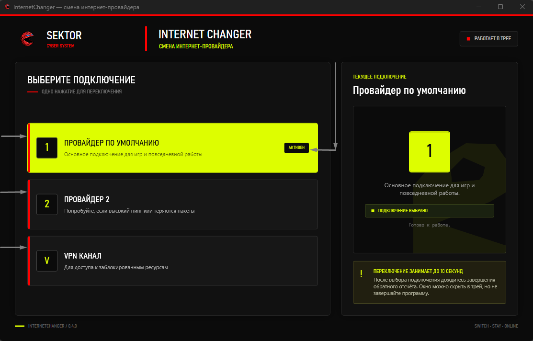This screenshot has height=341, width=533.
Task: Switch to Провайдер 2 connection
Action: click(173, 205)
